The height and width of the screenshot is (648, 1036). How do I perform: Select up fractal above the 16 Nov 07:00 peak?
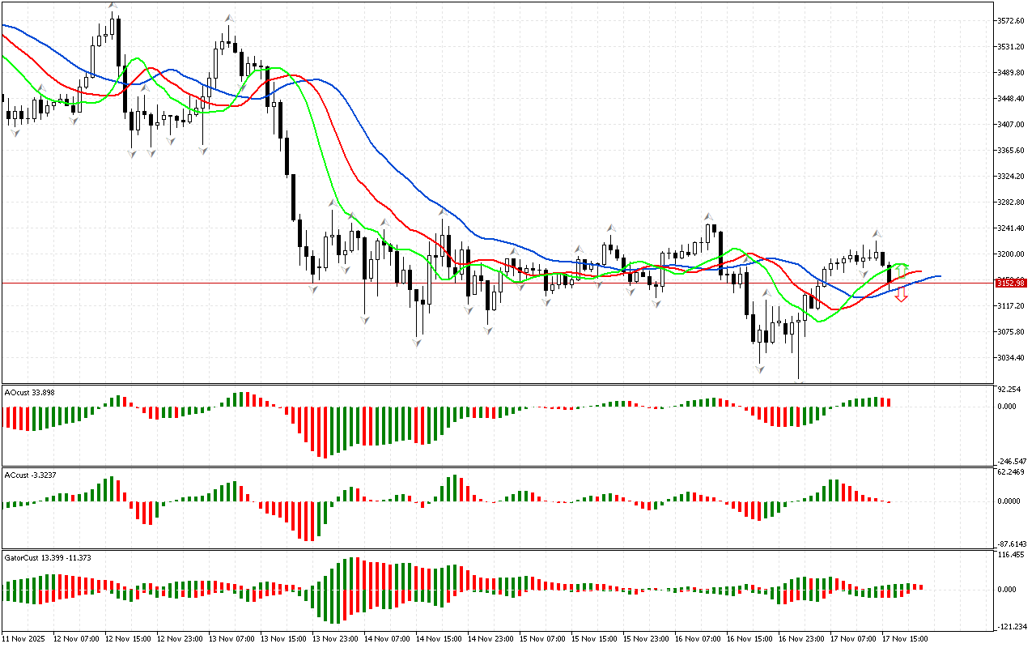click(709, 216)
